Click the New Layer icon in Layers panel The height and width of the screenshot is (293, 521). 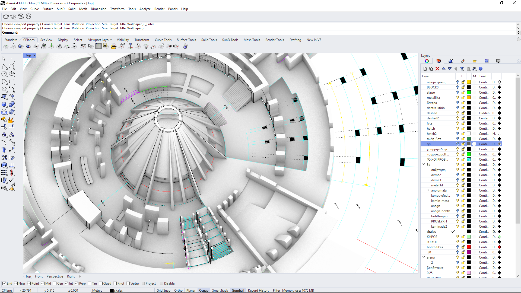[425, 69]
